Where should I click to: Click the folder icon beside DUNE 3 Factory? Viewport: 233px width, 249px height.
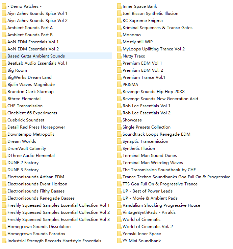pos(4,170)
